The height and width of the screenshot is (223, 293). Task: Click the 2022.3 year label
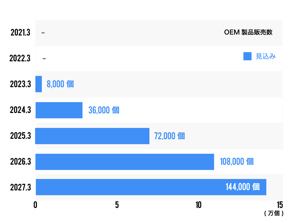20,58
